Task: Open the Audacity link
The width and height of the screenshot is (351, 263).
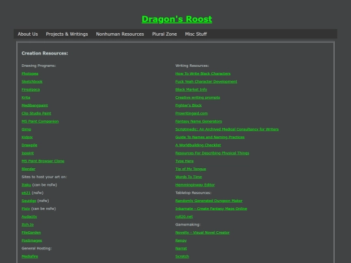Action: [29, 216]
